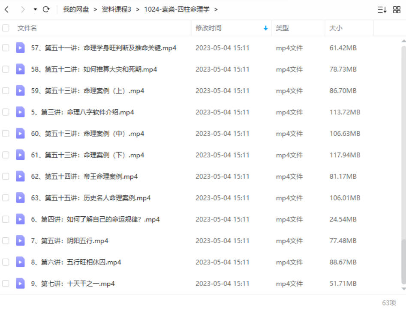
Task: Check the box for file 60、命理案例 (中)
Action: coord(6,134)
